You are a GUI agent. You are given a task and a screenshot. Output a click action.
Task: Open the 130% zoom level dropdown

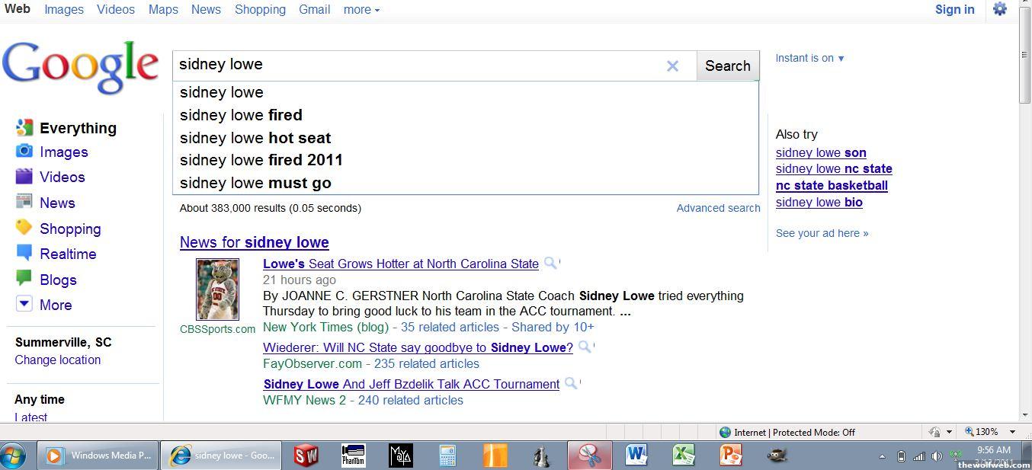tap(990, 432)
